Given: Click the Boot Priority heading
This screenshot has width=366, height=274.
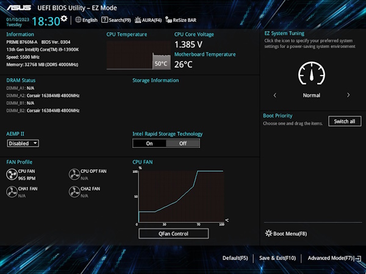Looking at the screenshot, I should click(278, 116).
